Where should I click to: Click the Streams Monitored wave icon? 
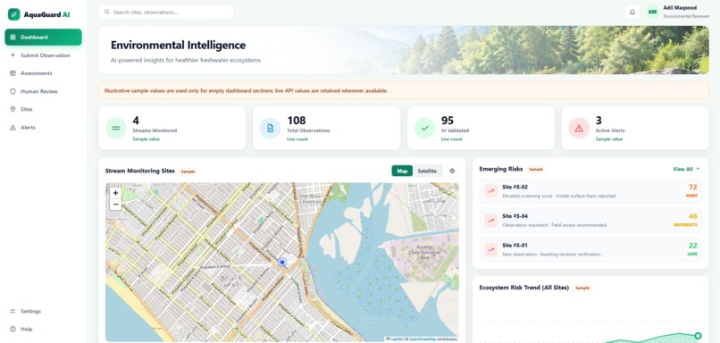coord(116,128)
